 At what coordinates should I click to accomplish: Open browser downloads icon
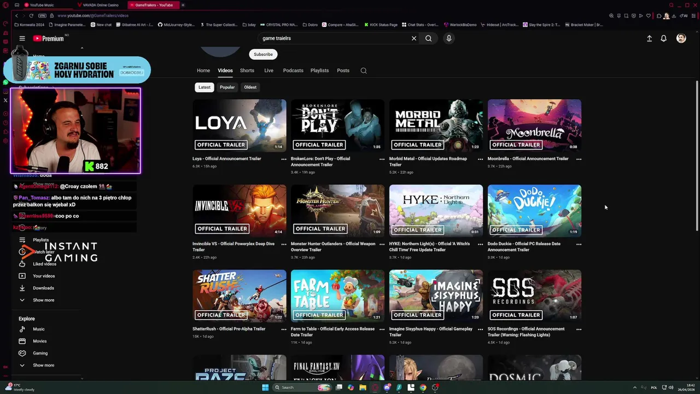pos(674,16)
